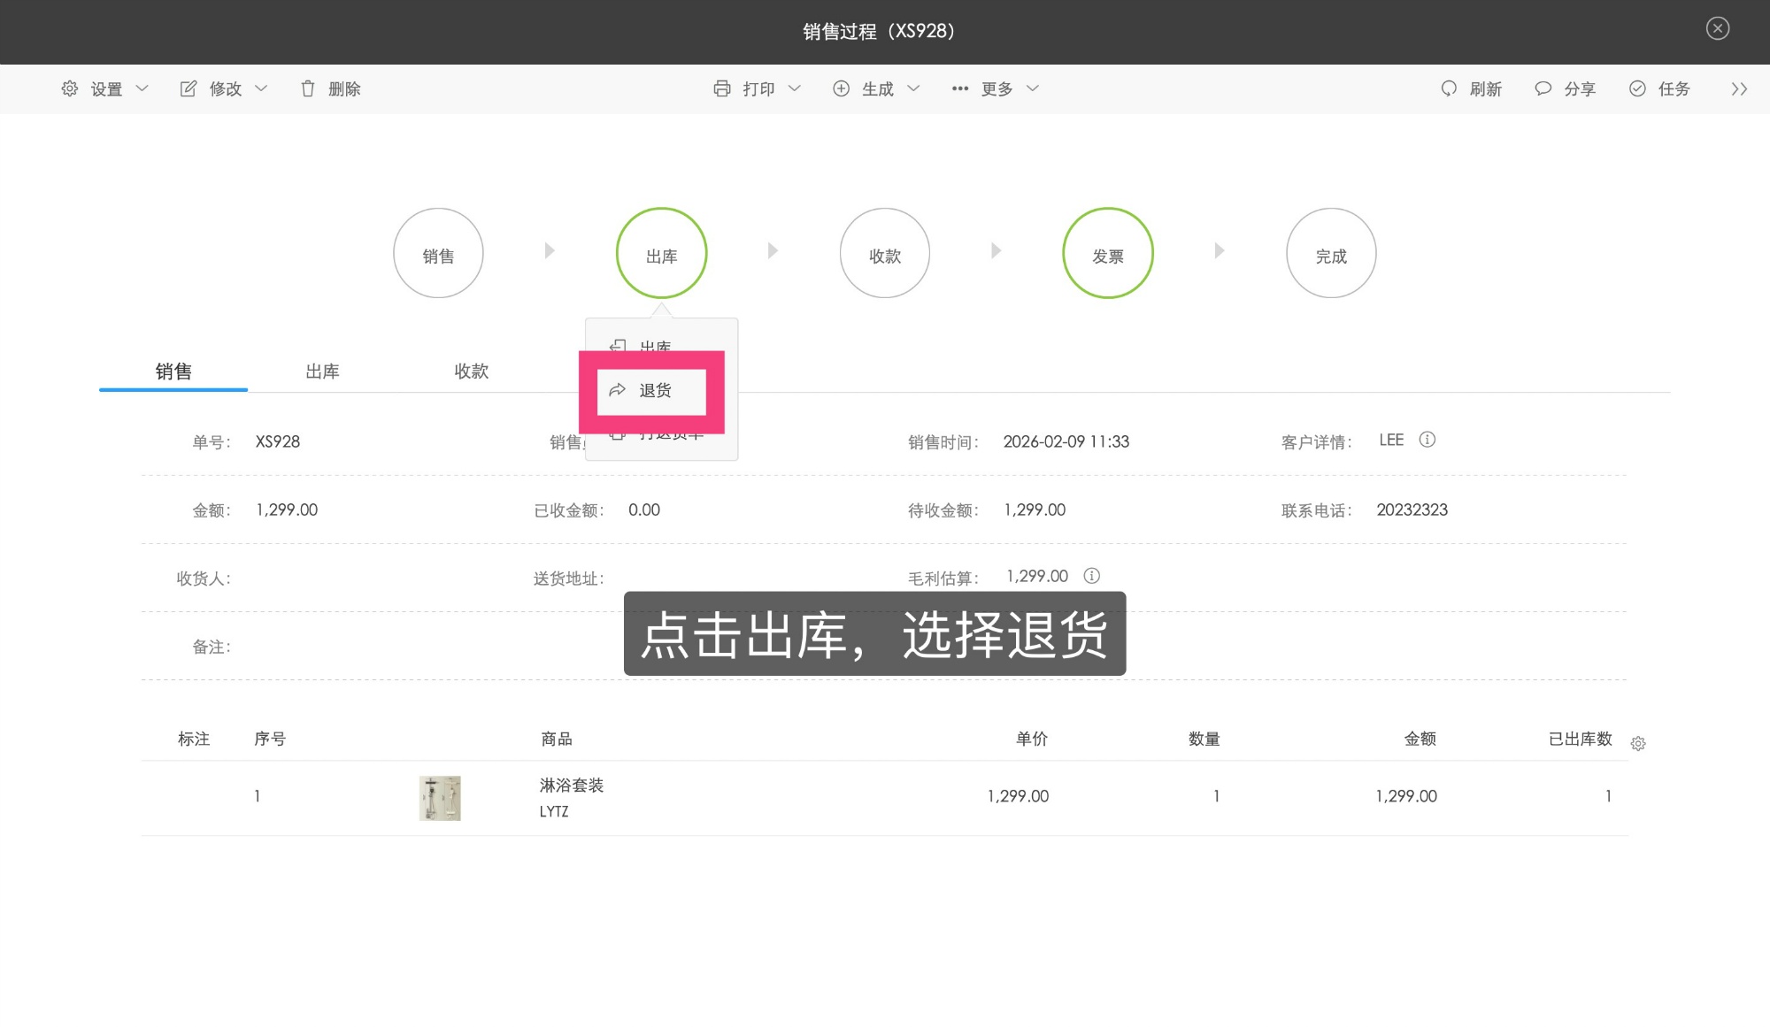Click the 更多 ellipsis icon
This screenshot has width=1770, height=1027.
click(x=960, y=88)
